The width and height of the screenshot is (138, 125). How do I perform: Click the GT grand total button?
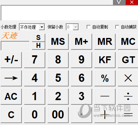tap(128, 60)
